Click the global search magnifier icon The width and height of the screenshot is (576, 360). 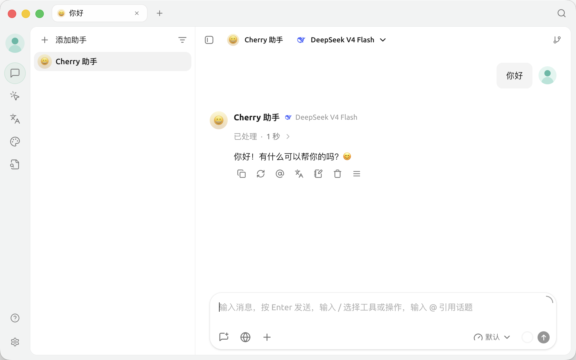click(562, 13)
